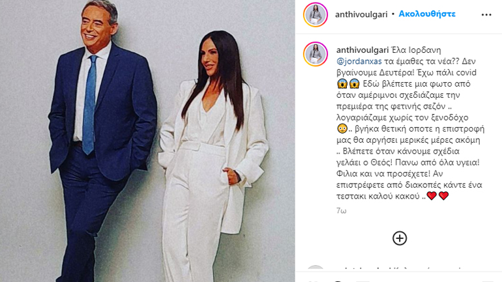
Task: Open the three-dots more options menu
Action: point(486,15)
